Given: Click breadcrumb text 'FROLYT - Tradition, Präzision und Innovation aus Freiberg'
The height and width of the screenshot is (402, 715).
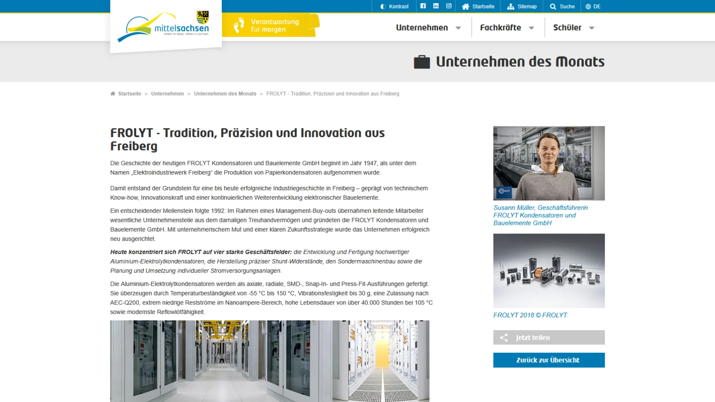Looking at the screenshot, I should [x=333, y=94].
